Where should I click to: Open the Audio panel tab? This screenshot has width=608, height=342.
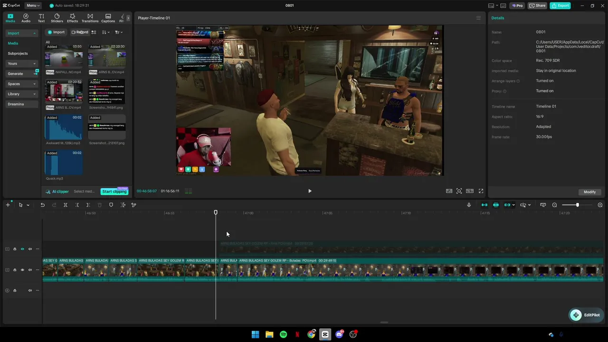[x=26, y=18]
